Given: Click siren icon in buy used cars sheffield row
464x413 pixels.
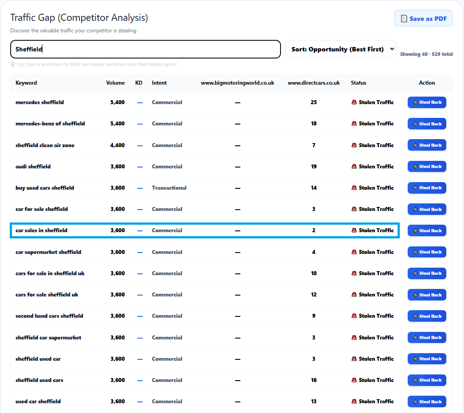Looking at the screenshot, I should tap(354, 188).
